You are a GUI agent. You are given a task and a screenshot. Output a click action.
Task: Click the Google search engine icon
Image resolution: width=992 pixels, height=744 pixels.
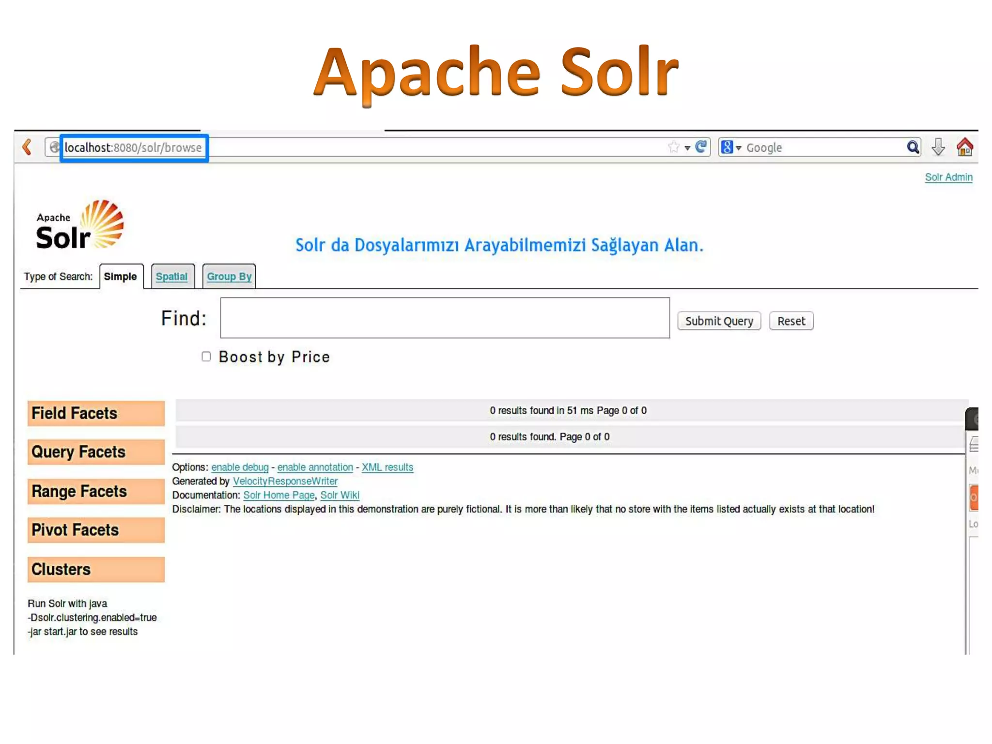tap(727, 147)
